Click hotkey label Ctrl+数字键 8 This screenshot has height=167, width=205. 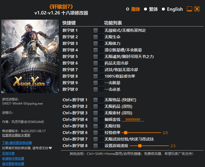coord(75,146)
